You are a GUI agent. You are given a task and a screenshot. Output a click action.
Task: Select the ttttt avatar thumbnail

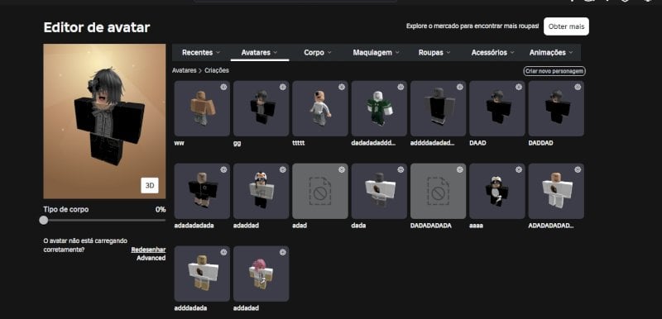coord(320,108)
